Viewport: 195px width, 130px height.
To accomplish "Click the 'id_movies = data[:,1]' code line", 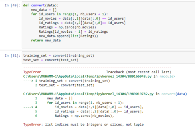I will [x=82, y=19].
